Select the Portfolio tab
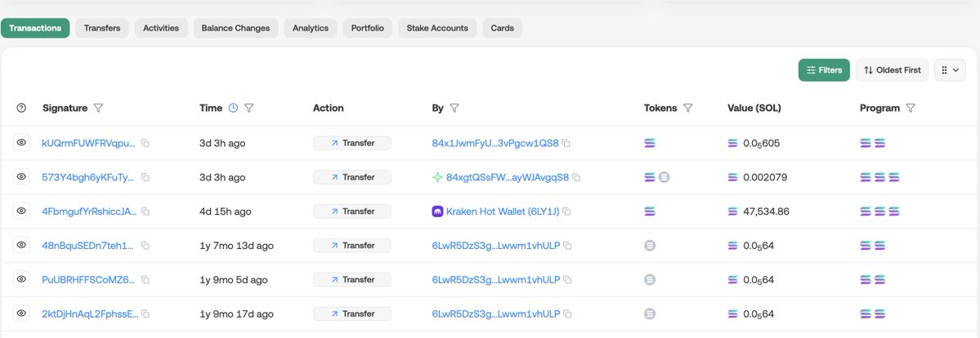 368,28
